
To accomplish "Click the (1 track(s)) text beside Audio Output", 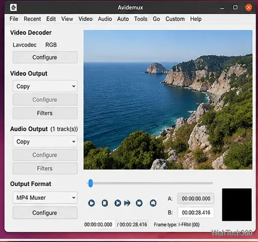I will 64,129.
